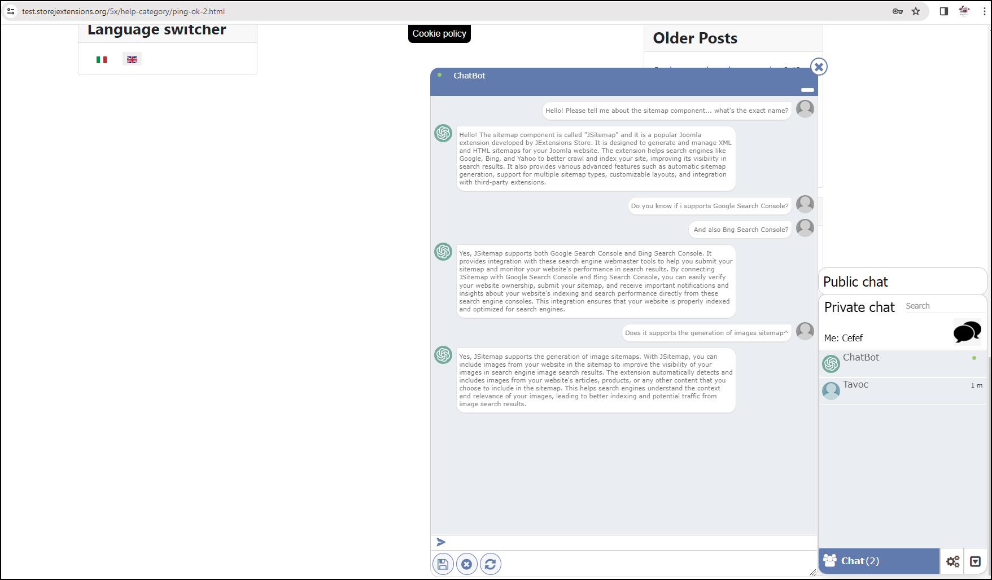Click the user avatar beside the Google Search Console question

click(x=805, y=204)
